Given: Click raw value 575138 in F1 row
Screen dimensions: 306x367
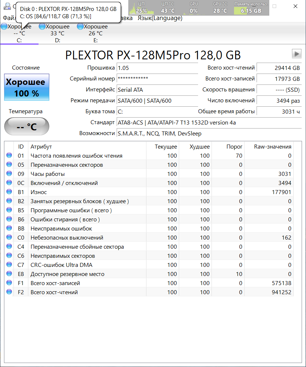Looking at the screenshot, I should [282, 283].
